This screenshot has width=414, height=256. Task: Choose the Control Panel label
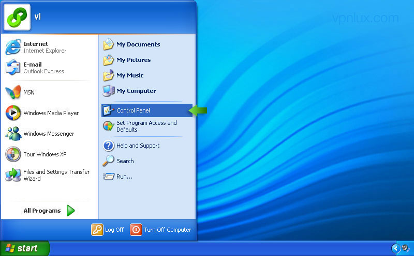pos(133,110)
